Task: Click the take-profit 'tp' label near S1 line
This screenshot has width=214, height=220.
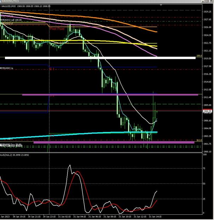Action: tap(7, 68)
